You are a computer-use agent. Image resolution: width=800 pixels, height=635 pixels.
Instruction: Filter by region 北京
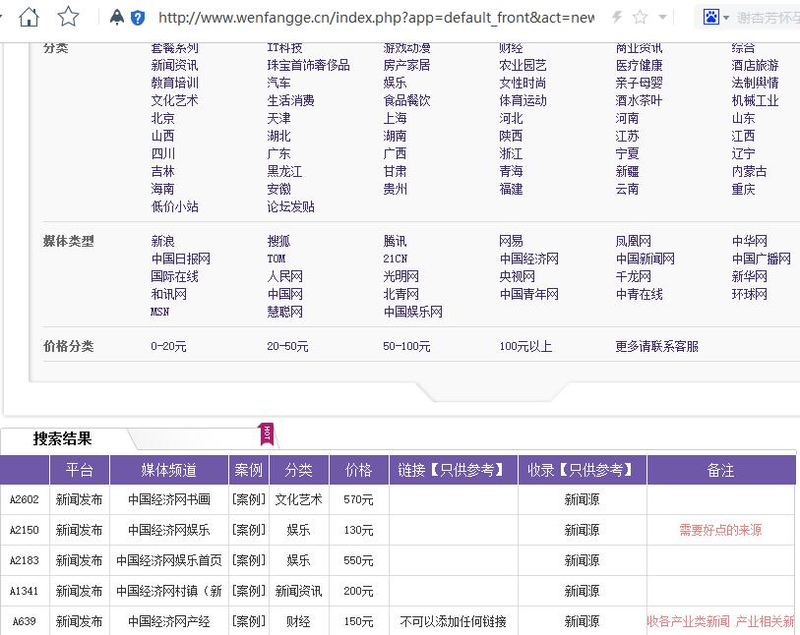pos(162,118)
